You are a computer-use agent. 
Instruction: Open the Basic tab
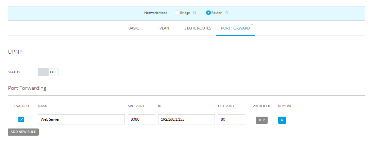(x=134, y=28)
